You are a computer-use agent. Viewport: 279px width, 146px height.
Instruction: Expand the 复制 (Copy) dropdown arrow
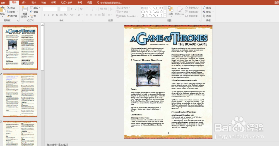tap(17, 12)
